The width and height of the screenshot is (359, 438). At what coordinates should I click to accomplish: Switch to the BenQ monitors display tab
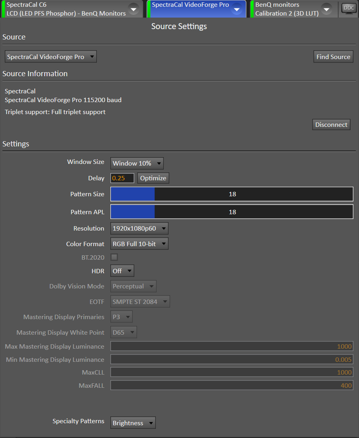(287, 9)
